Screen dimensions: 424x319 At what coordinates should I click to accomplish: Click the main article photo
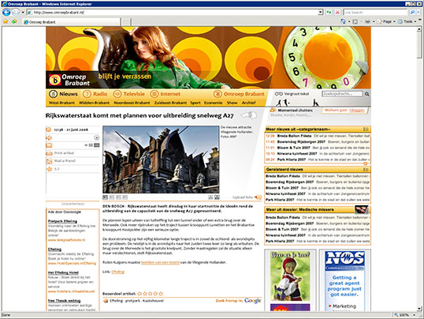click(161, 159)
